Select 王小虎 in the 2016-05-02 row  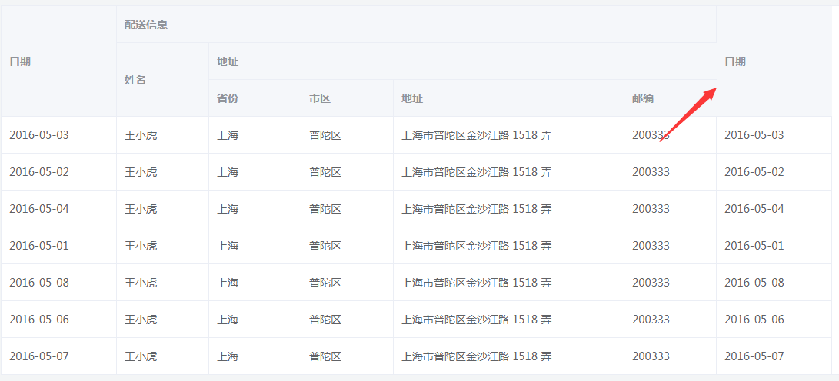coord(141,172)
